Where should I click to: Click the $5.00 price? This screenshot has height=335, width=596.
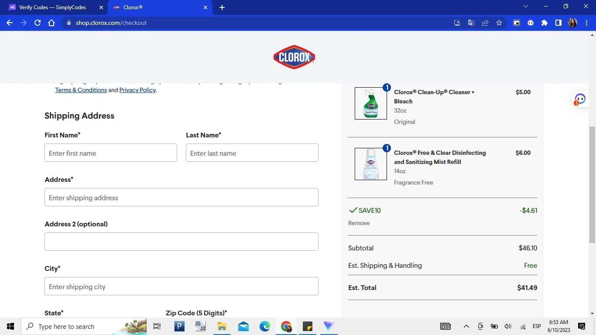click(523, 92)
